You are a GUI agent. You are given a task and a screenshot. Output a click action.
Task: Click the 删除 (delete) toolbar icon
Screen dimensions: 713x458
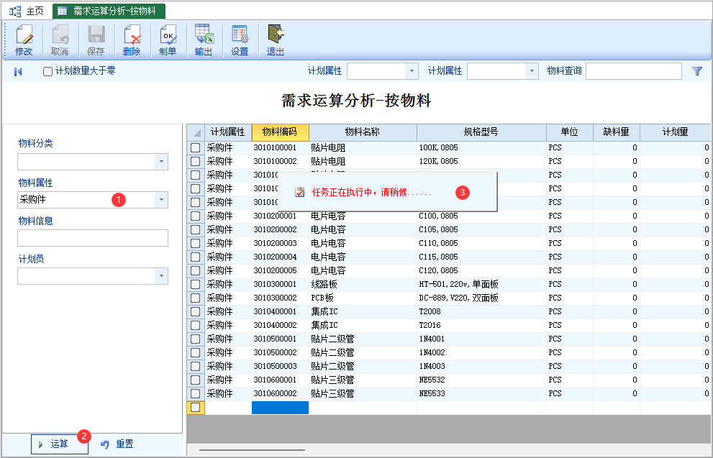point(132,40)
